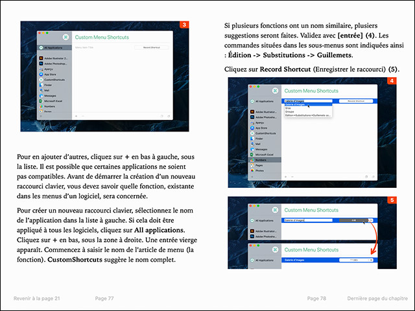Screen dimensions: 415x311
Task: Click the orange number 5 figure badge
Action: coord(392,200)
